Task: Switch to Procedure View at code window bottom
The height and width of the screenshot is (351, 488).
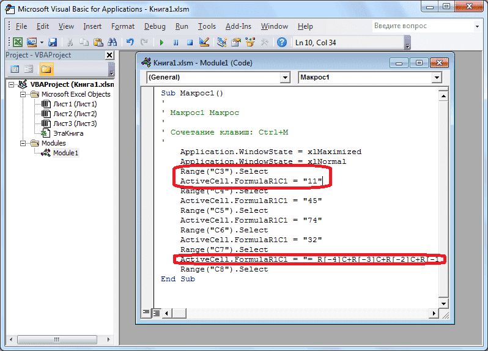Action: pyautogui.click(x=147, y=313)
